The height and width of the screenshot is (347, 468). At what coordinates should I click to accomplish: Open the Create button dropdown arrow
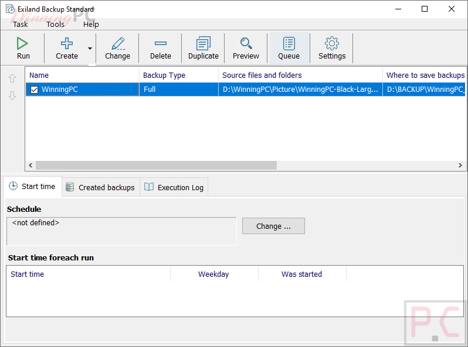pos(90,48)
